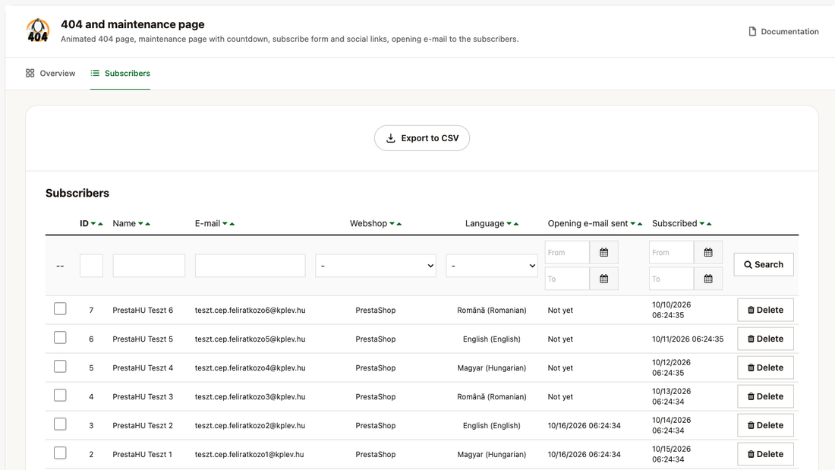
Task: Sort Opening e-mail sent descending arrow
Action: (632, 224)
